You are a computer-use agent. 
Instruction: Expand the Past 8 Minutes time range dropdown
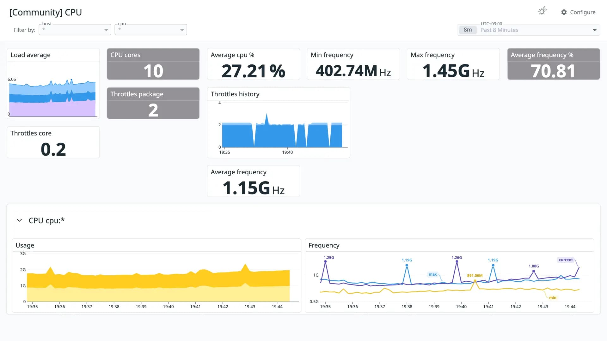tap(529, 30)
